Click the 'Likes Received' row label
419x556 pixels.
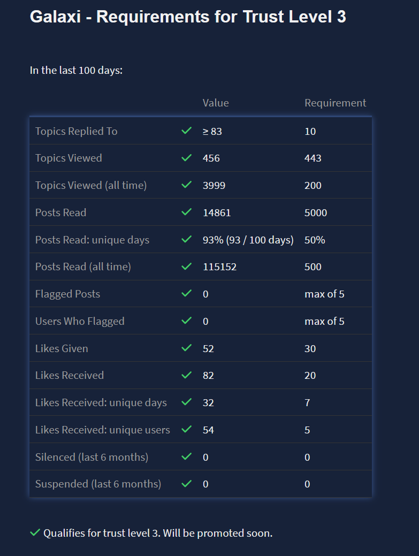[x=70, y=375]
